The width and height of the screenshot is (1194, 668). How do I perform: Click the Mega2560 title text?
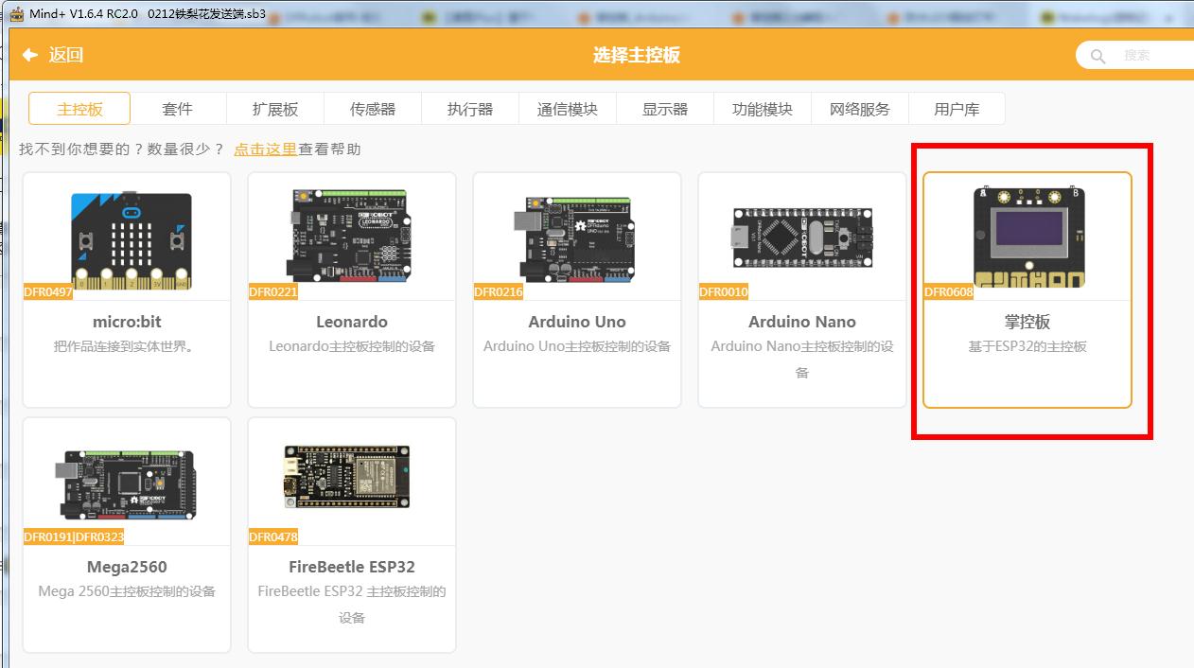(127, 567)
